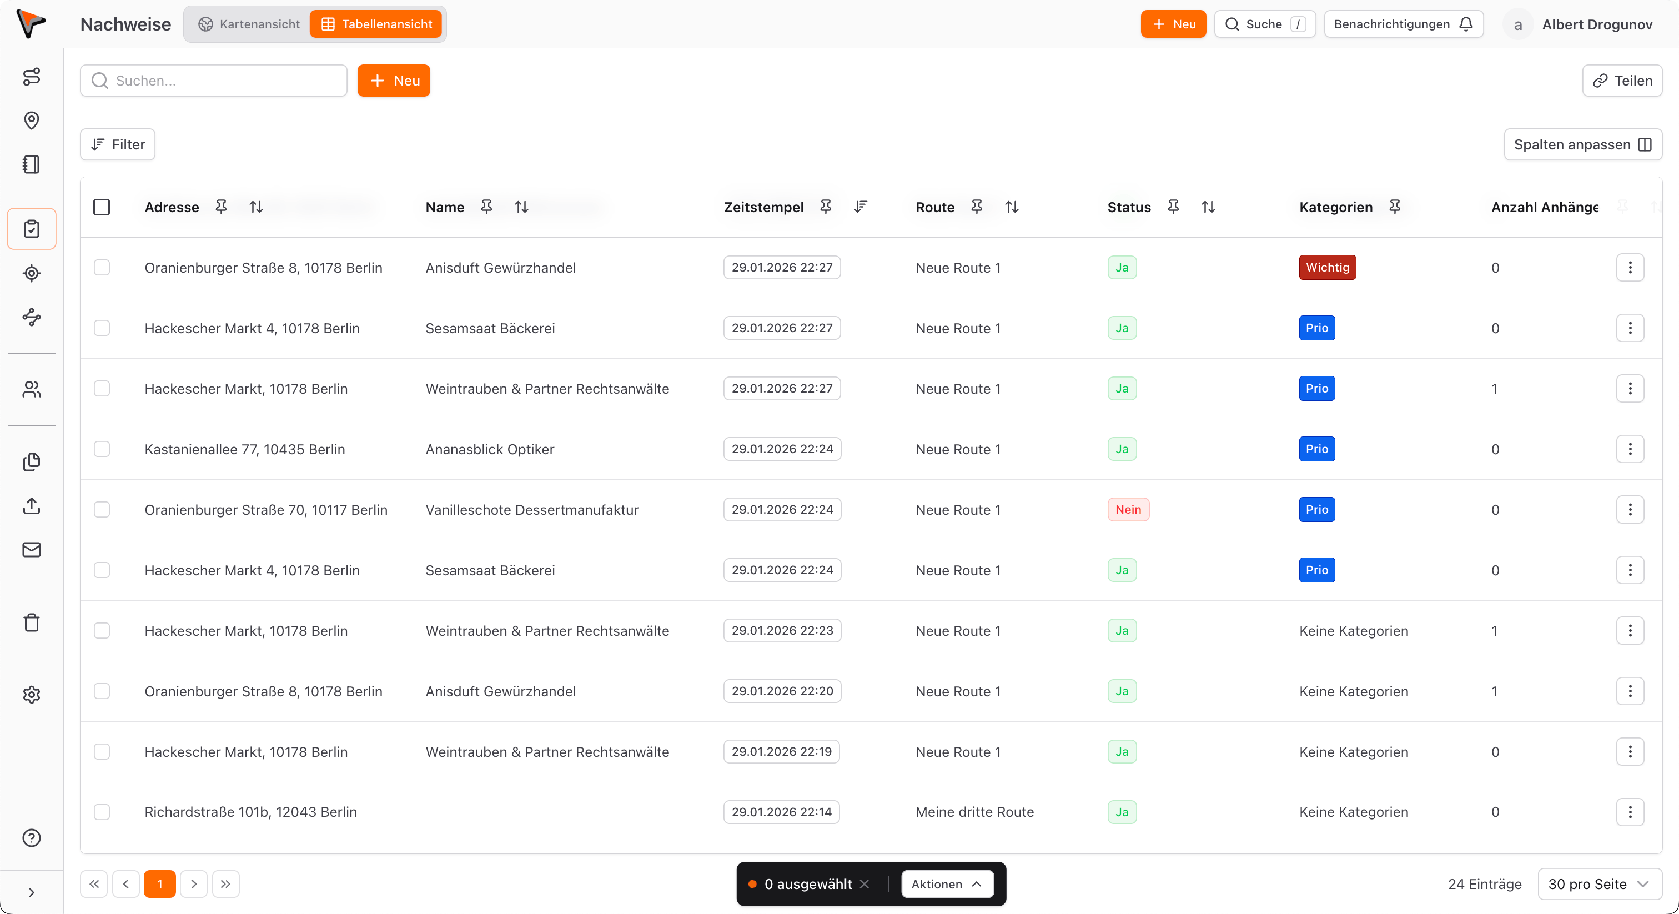Open the routes icon in sidebar

(x=31, y=77)
